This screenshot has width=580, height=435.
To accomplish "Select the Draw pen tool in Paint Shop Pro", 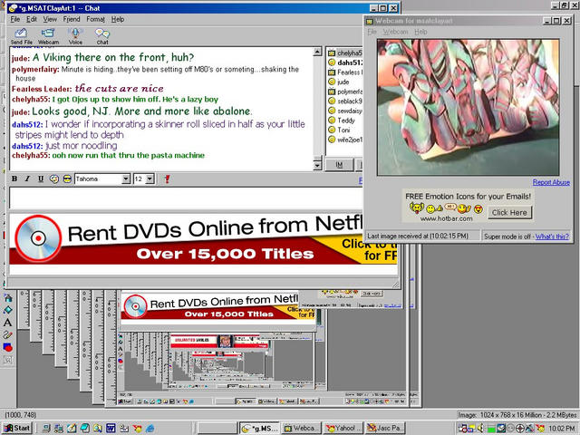I will (x=8, y=334).
